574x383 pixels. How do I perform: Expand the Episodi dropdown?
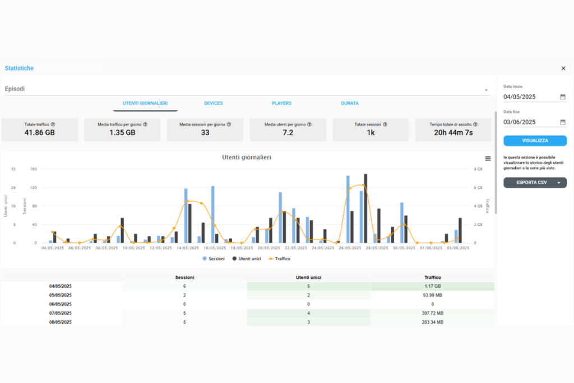[247, 89]
